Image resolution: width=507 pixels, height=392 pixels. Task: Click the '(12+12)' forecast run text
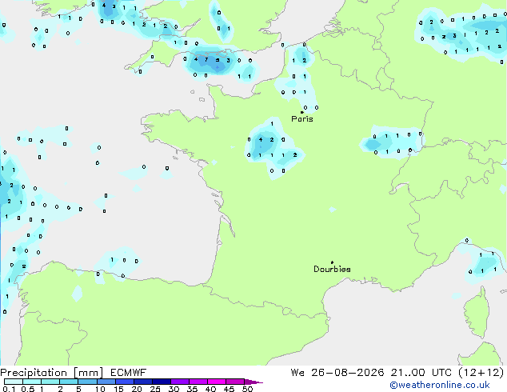(x=481, y=373)
